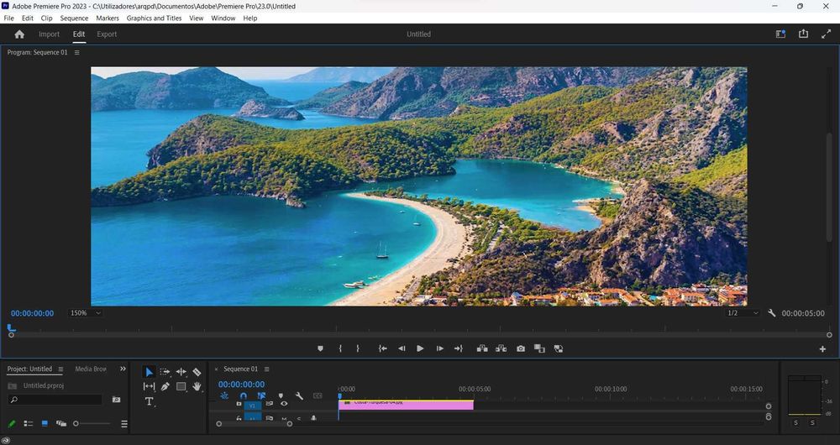Image resolution: width=840 pixels, height=445 pixels.
Task: Select the Track Select Forward tool
Action: click(x=165, y=372)
